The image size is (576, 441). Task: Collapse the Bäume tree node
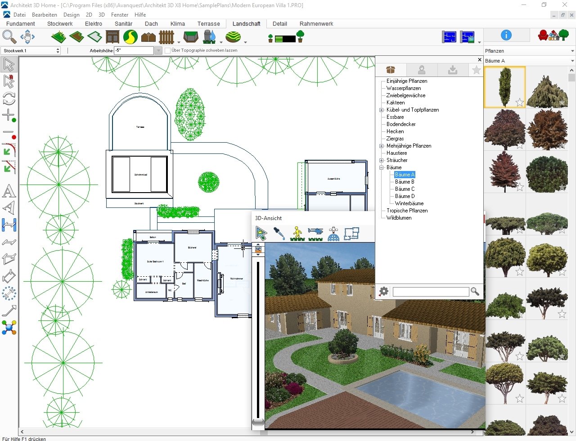tap(382, 167)
